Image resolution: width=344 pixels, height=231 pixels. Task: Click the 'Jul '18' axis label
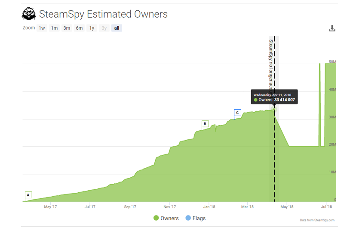click(x=326, y=206)
